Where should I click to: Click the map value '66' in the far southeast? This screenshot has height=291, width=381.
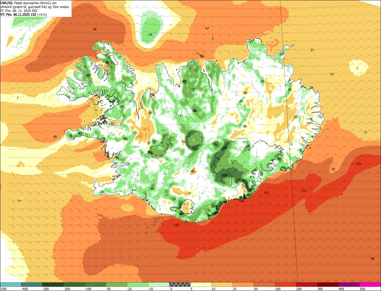click(x=373, y=259)
